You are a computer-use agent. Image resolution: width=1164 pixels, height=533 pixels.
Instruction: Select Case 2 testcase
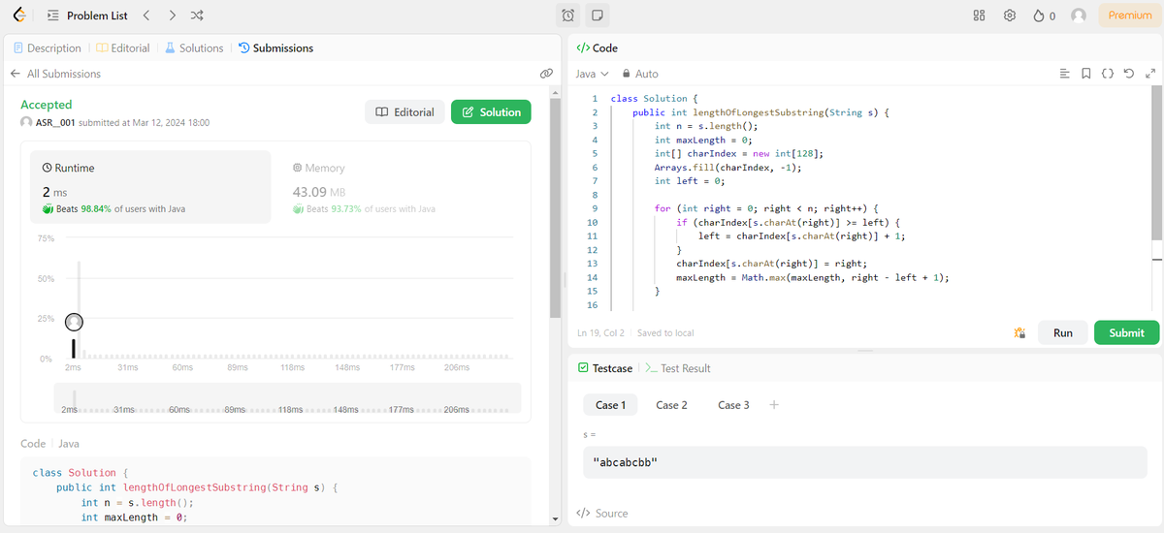pos(671,405)
